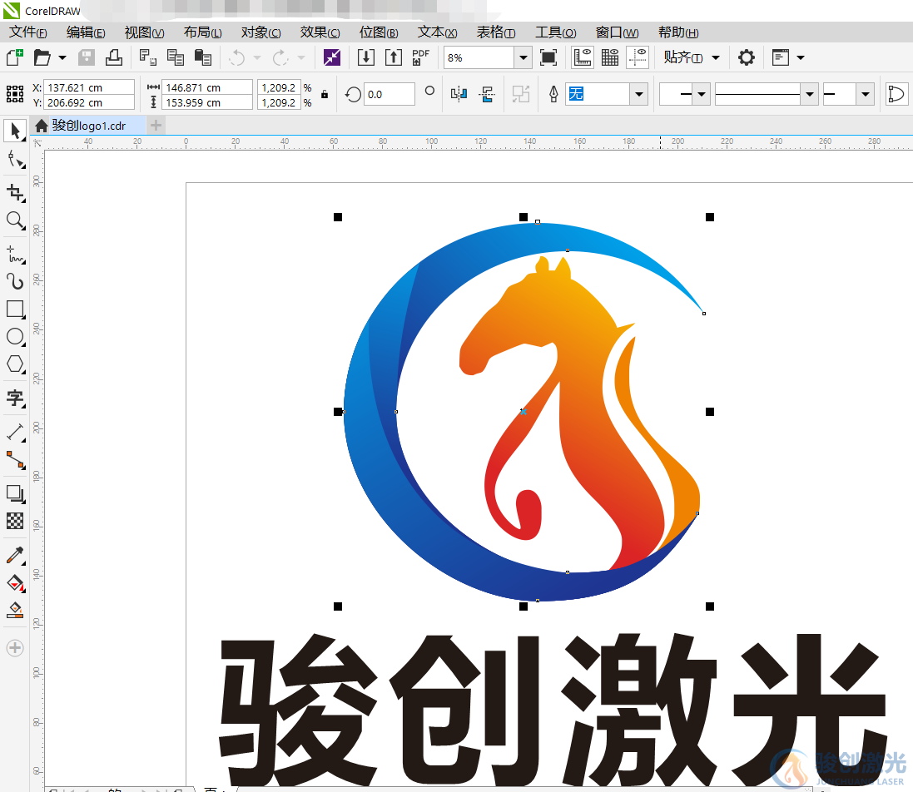Click the object origin grid icon
This screenshot has width=913, height=792.
pos(14,94)
